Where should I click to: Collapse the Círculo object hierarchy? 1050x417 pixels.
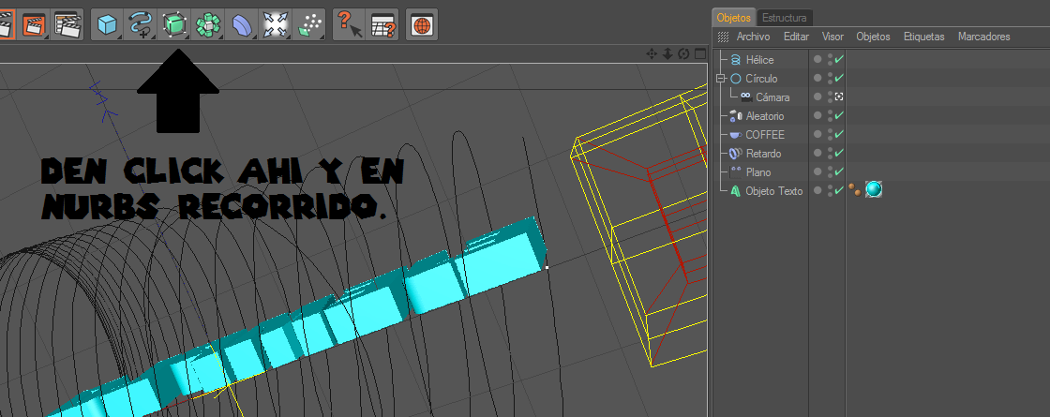coord(720,79)
